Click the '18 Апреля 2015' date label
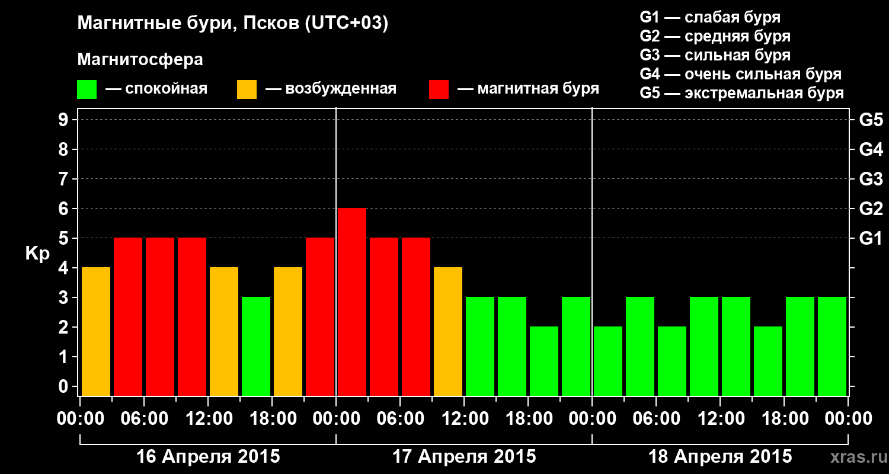 pos(720,457)
